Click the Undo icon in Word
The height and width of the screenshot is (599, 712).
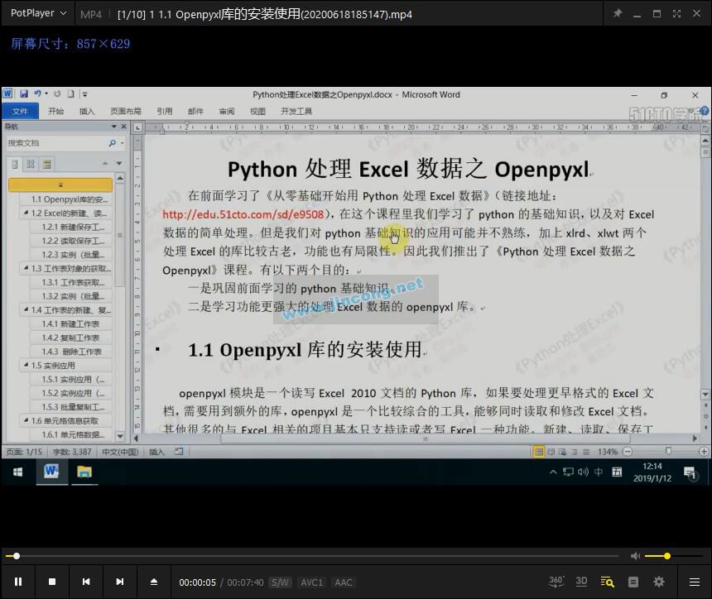coord(38,94)
